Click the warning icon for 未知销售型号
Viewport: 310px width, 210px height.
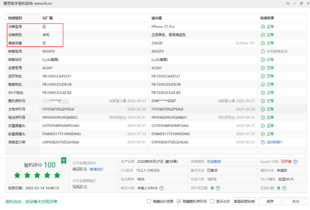coord(262,51)
